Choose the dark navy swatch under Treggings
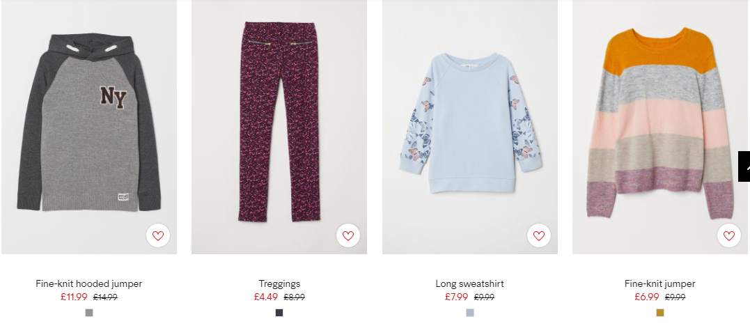 coord(279,313)
